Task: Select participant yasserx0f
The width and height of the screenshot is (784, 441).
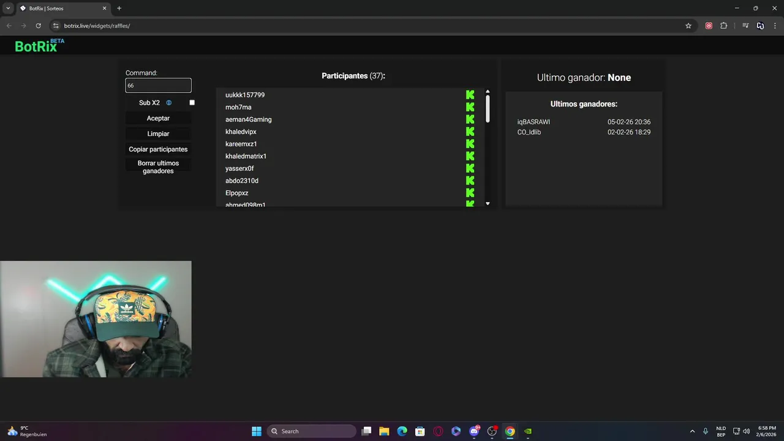Action: [239, 168]
